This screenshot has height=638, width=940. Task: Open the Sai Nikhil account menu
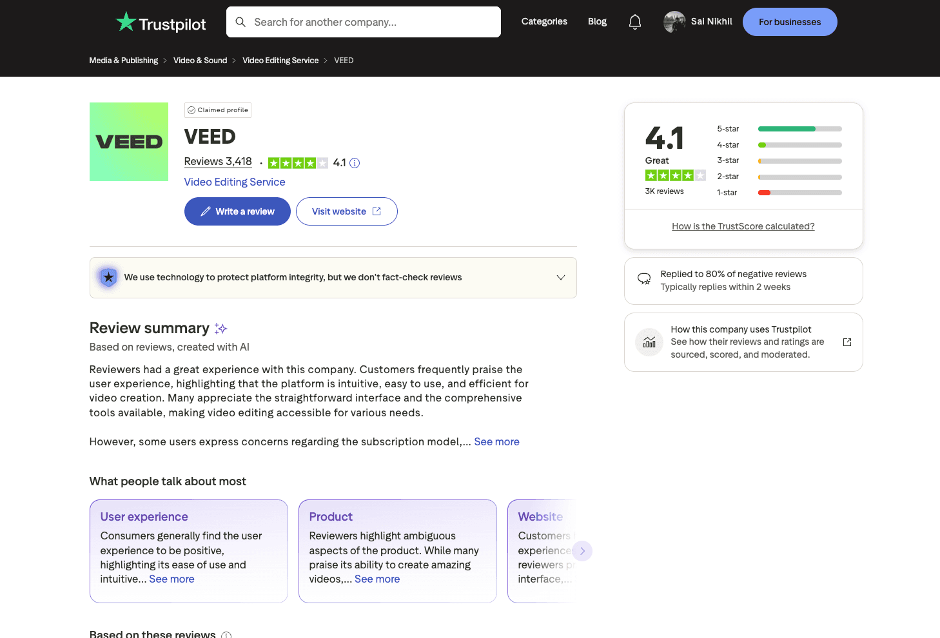tap(698, 22)
